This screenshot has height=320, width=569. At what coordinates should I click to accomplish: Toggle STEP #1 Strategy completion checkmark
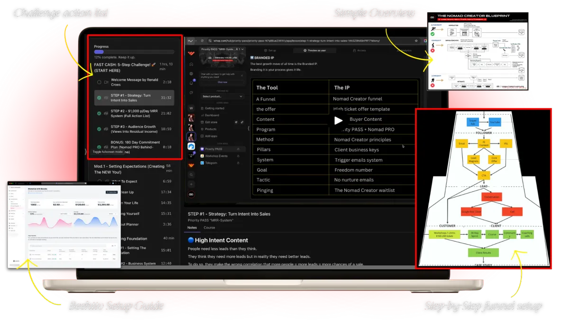pyautogui.click(x=99, y=98)
